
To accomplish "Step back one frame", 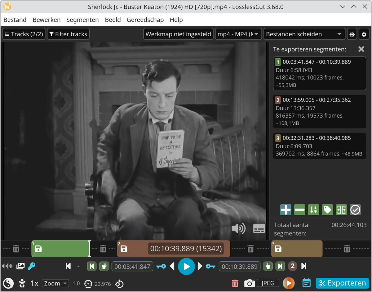I will pyautogui.click(x=172, y=266).
